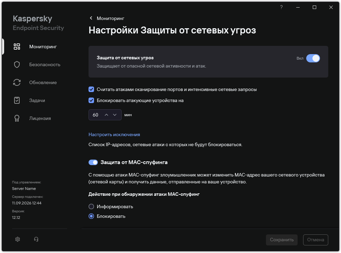Click the Отмена button
The width and height of the screenshot is (341, 253).
point(316,240)
